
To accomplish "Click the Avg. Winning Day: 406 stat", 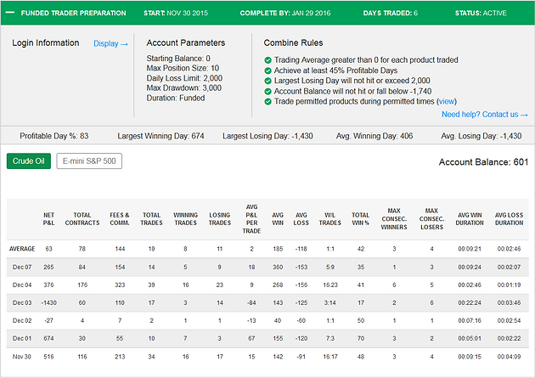I will click(x=374, y=136).
